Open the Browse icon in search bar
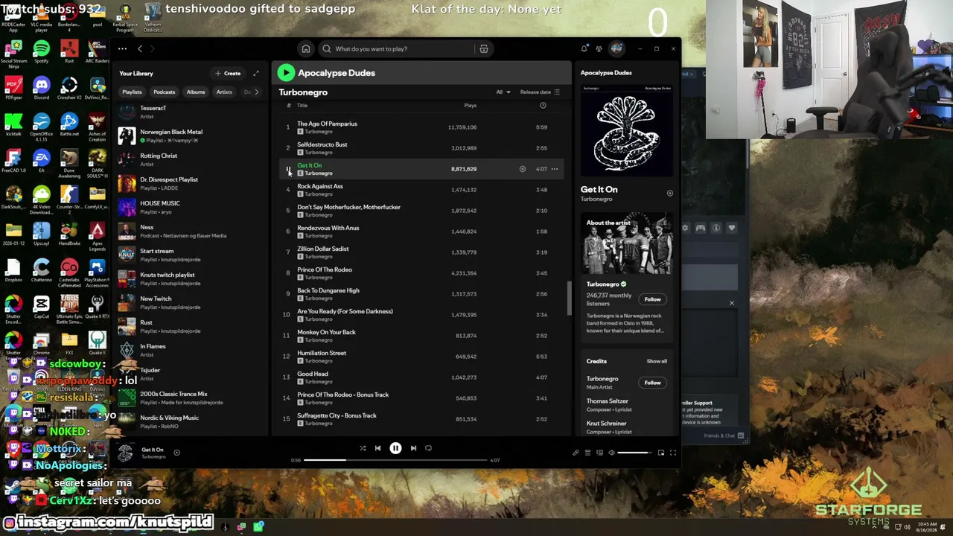Viewport: 953px width, 536px height. (x=484, y=49)
